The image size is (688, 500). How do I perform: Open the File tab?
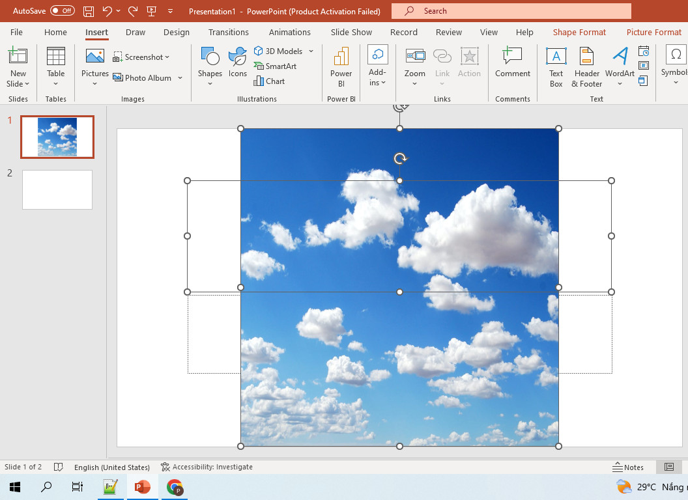(16, 32)
